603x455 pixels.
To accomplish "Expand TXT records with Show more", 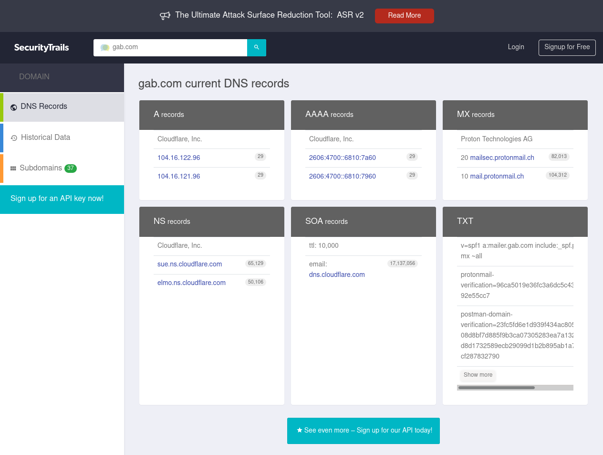I will (x=478, y=375).
